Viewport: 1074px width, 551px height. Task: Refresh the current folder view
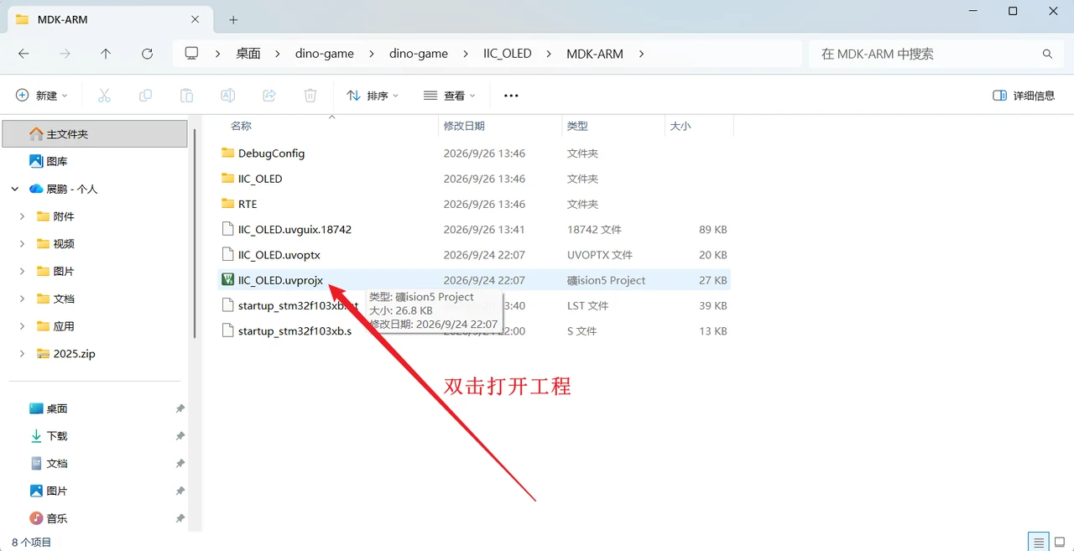tap(147, 54)
